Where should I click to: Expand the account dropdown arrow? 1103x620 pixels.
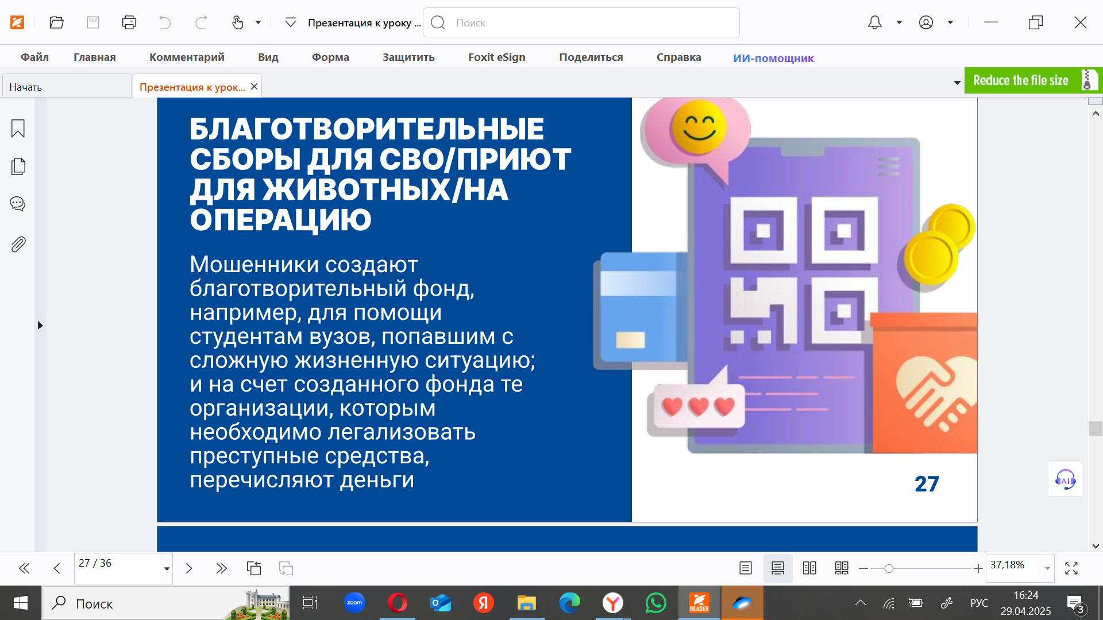[x=950, y=22]
